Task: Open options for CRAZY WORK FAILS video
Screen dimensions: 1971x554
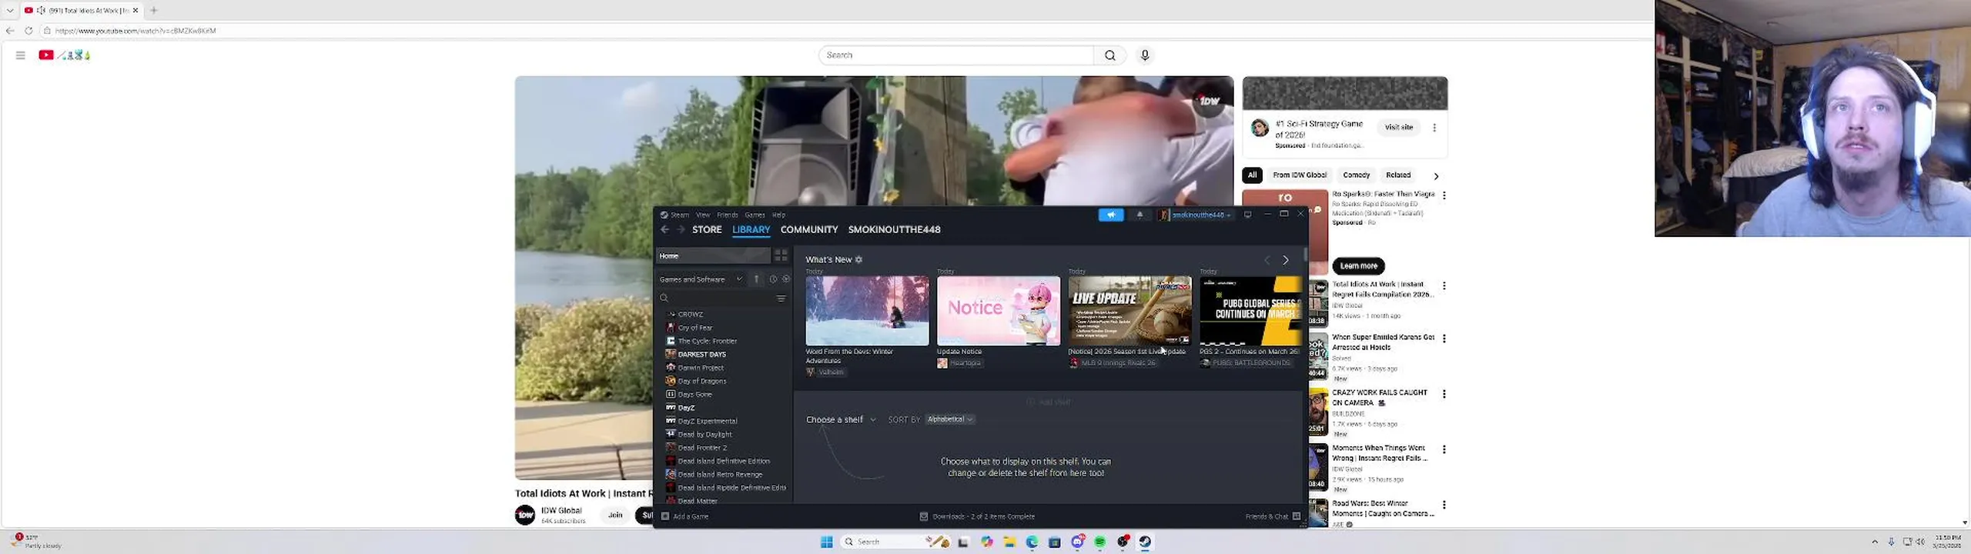Action: click(x=1444, y=394)
